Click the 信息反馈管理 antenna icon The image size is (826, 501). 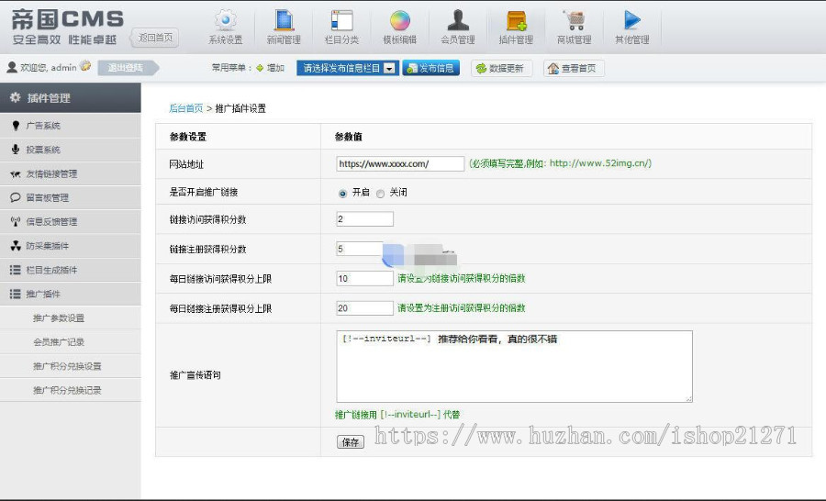coord(16,222)
